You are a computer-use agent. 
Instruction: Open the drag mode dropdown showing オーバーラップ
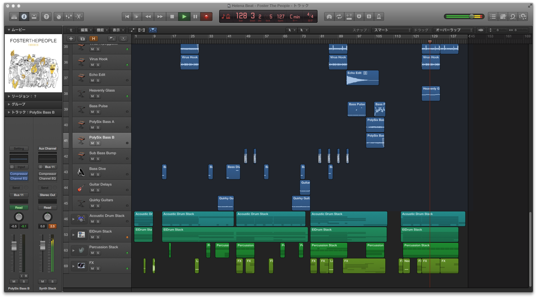pos(452,30)
